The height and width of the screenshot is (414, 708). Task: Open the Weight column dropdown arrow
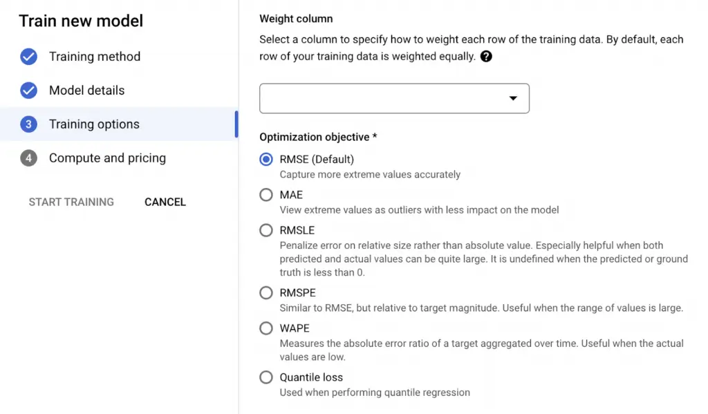coord(513,98)
